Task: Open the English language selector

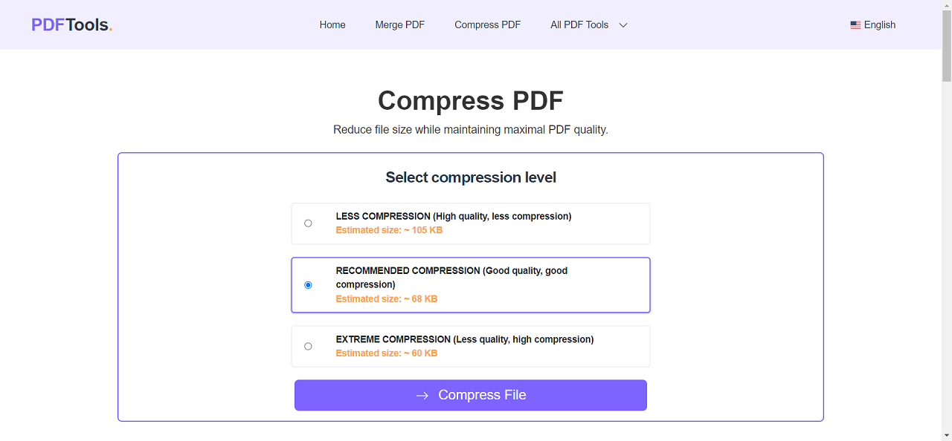Action: point(879,24)
